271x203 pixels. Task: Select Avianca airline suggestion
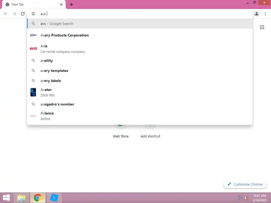[x=140, y=116]
